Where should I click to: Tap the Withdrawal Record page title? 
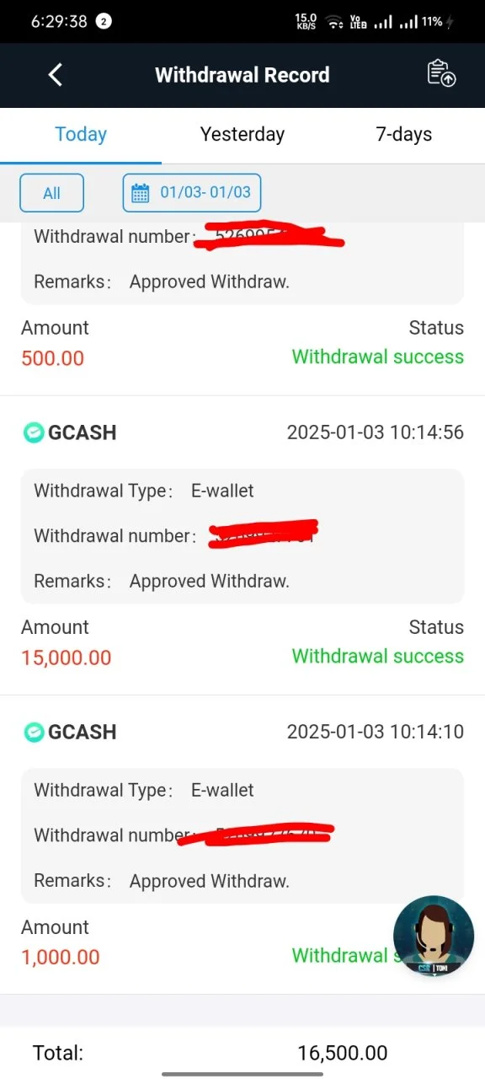(x=242, y=75)
